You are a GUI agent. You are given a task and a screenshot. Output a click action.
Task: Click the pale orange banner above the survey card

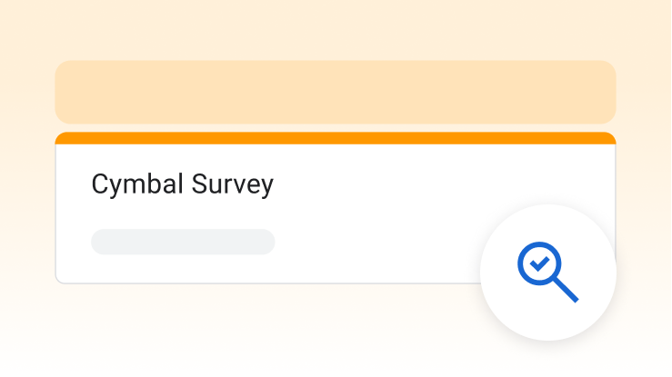[336, 92]
